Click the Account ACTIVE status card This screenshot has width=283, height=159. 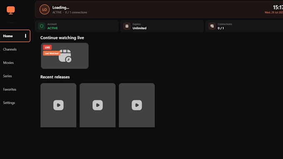(77, 26)
